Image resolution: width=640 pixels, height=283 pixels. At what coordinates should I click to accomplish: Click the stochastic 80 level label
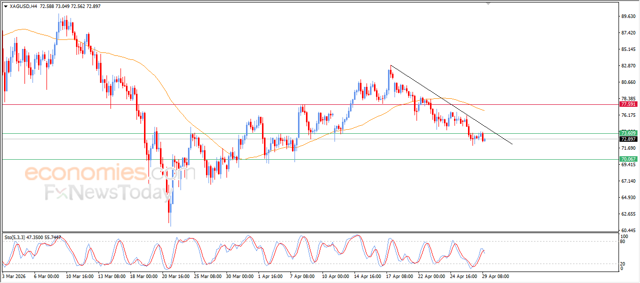coord(623,242)
